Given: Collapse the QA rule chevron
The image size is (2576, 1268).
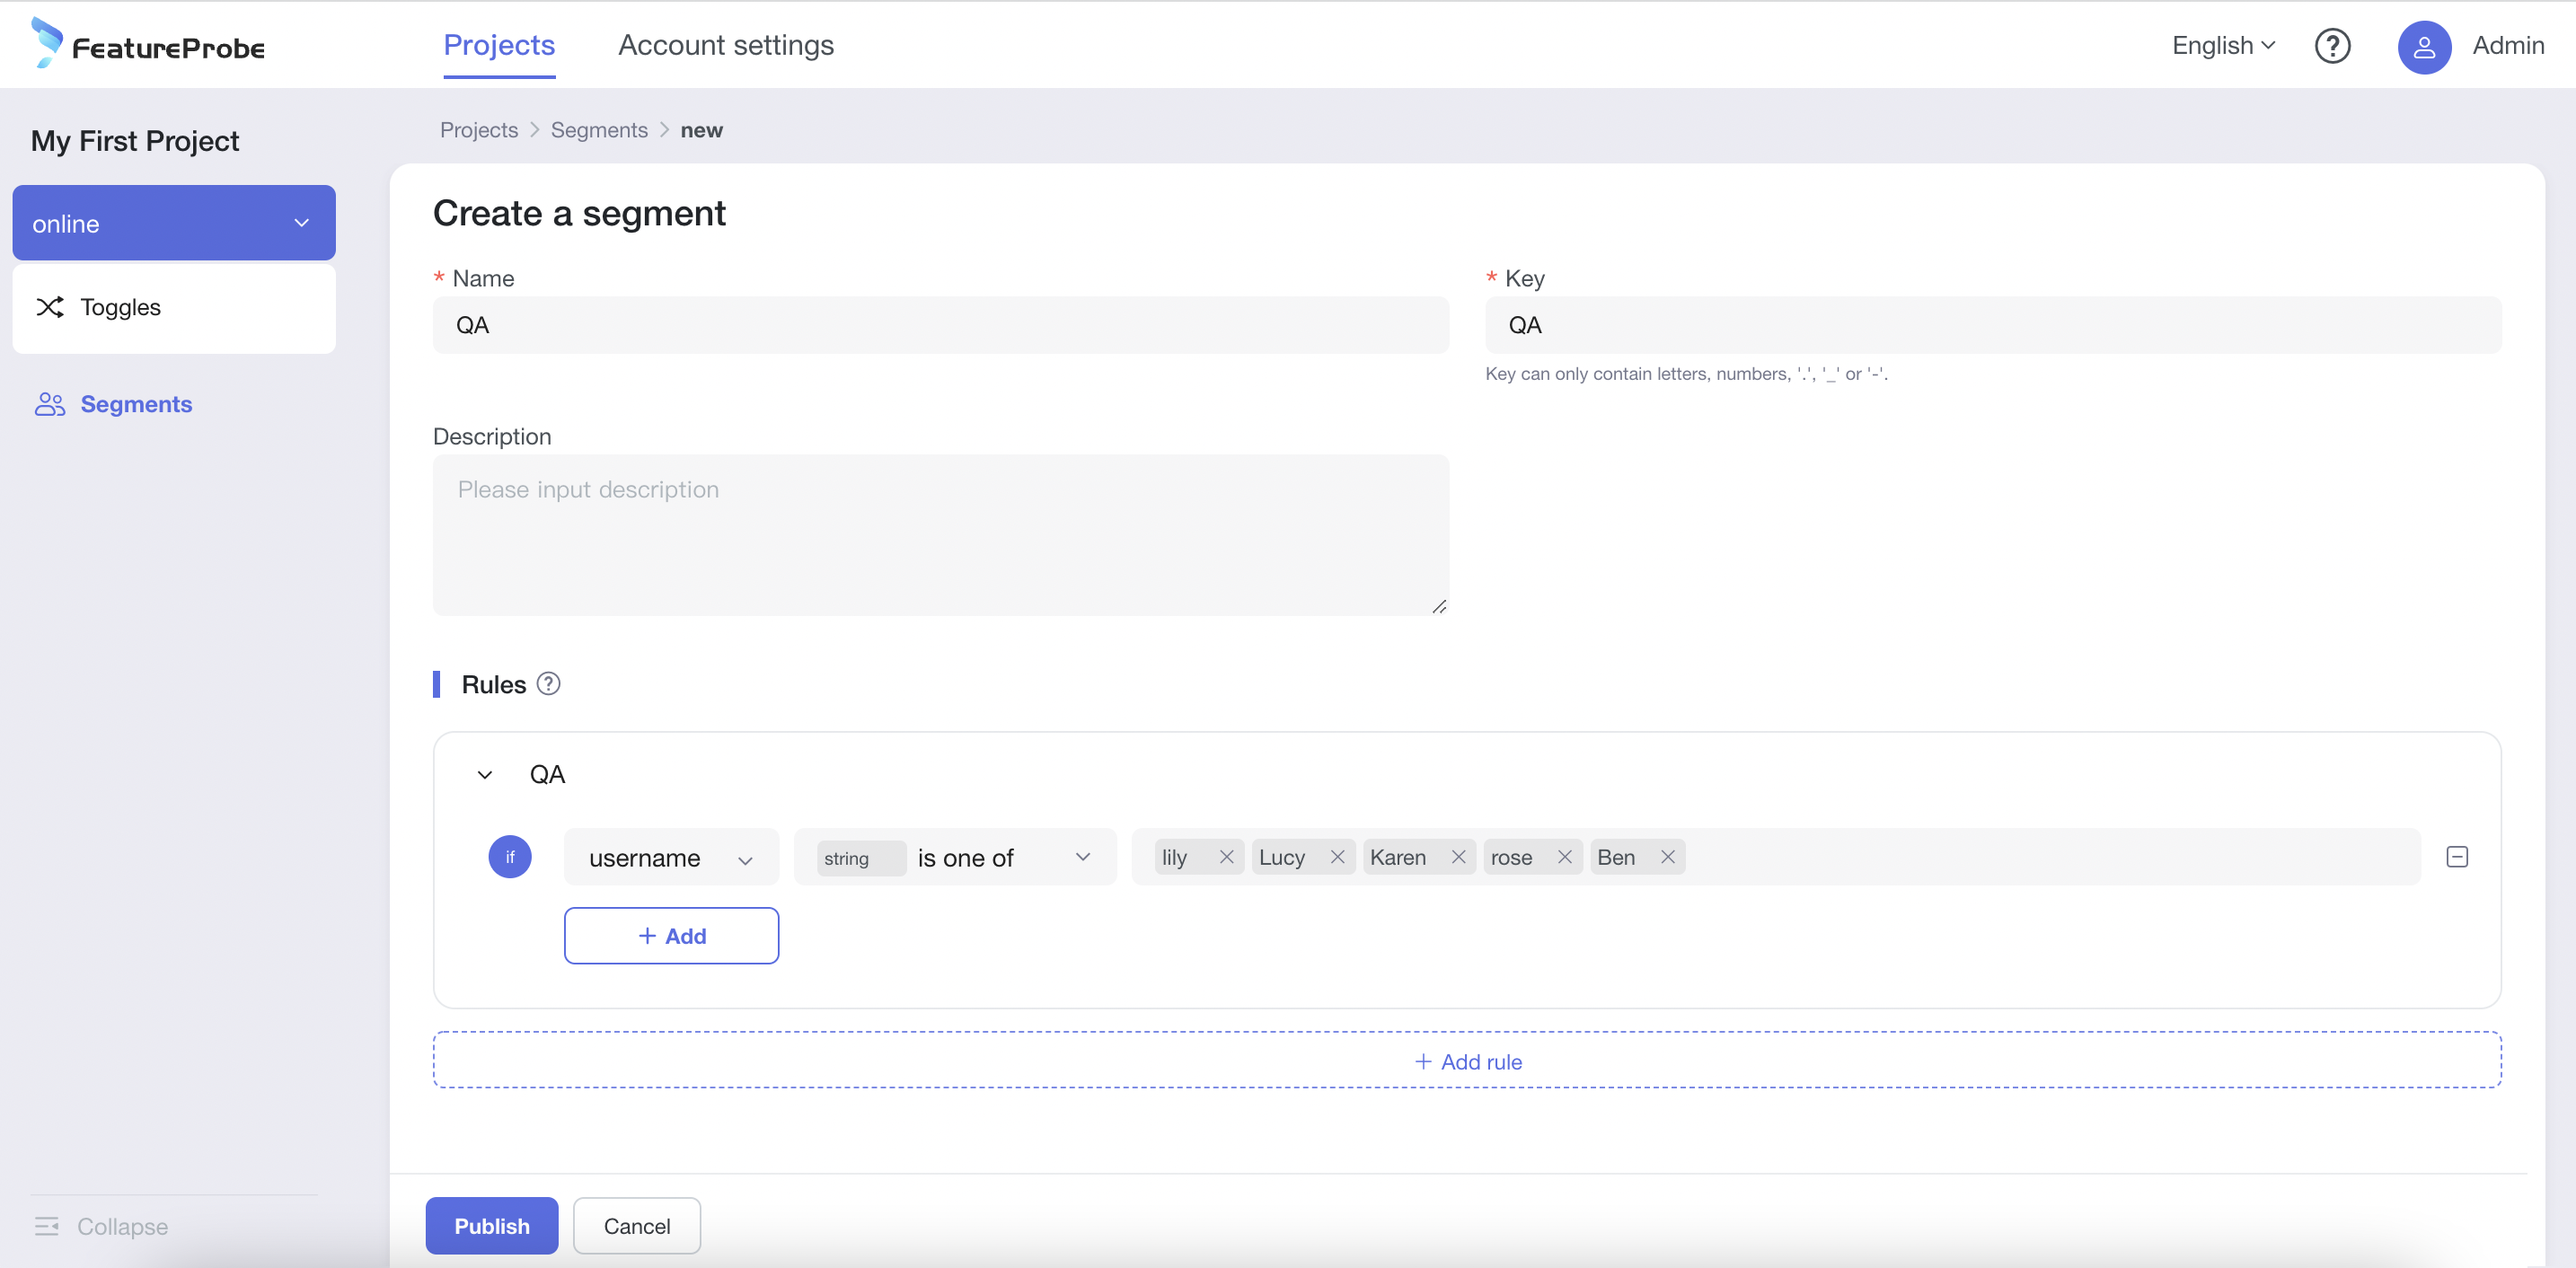Looking at the screenshot, I should click(x=485, y=775).
